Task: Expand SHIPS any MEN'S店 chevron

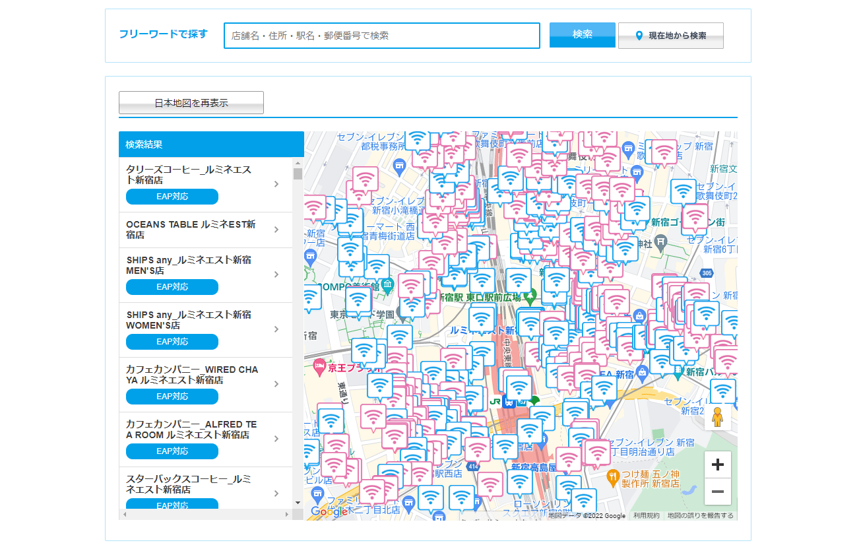Action: click(276, 274)
